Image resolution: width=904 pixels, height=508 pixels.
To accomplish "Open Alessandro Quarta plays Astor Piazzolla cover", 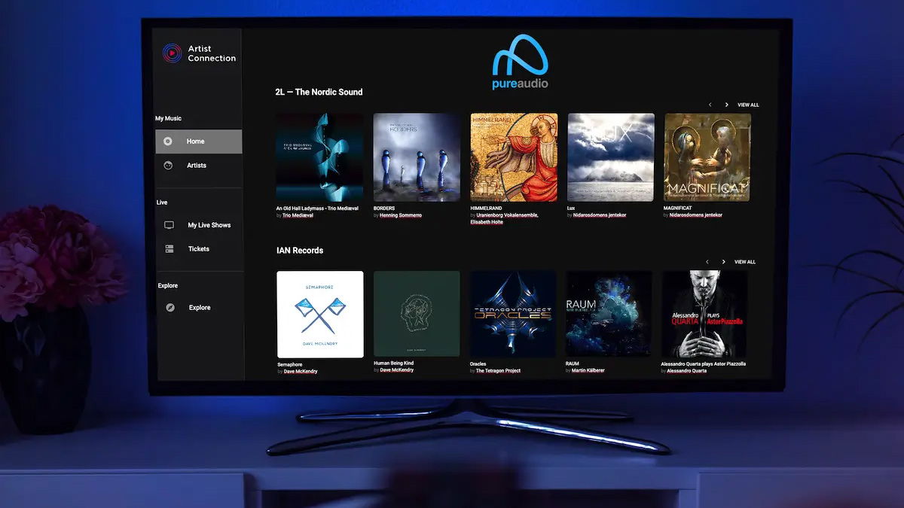I will point(704,314).
